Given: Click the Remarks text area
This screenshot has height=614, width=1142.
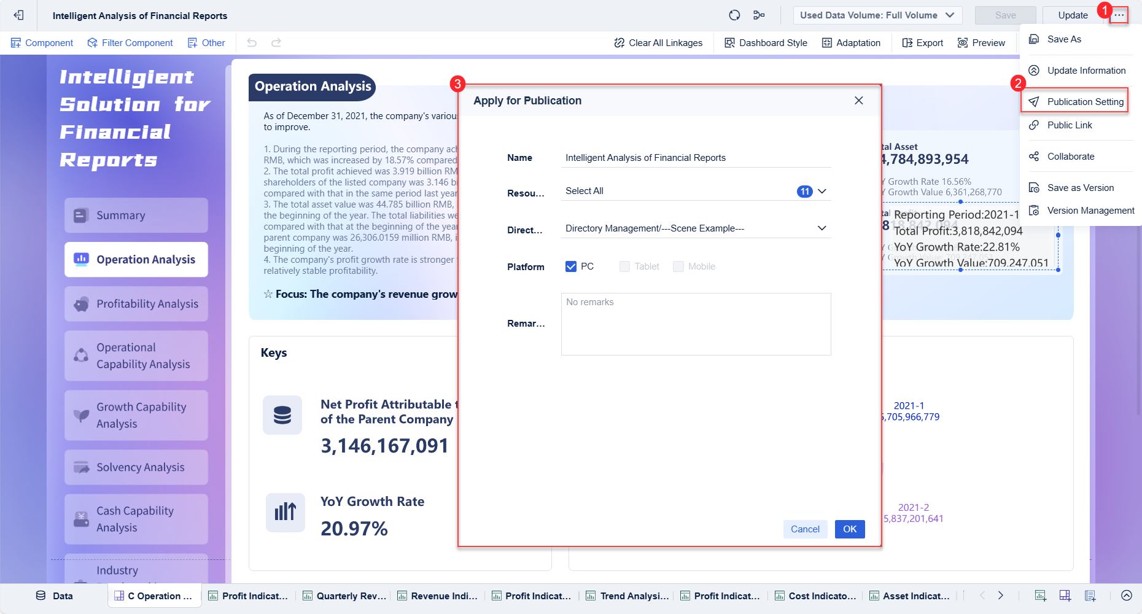Looking at the screenshot, I should [696, 324].
